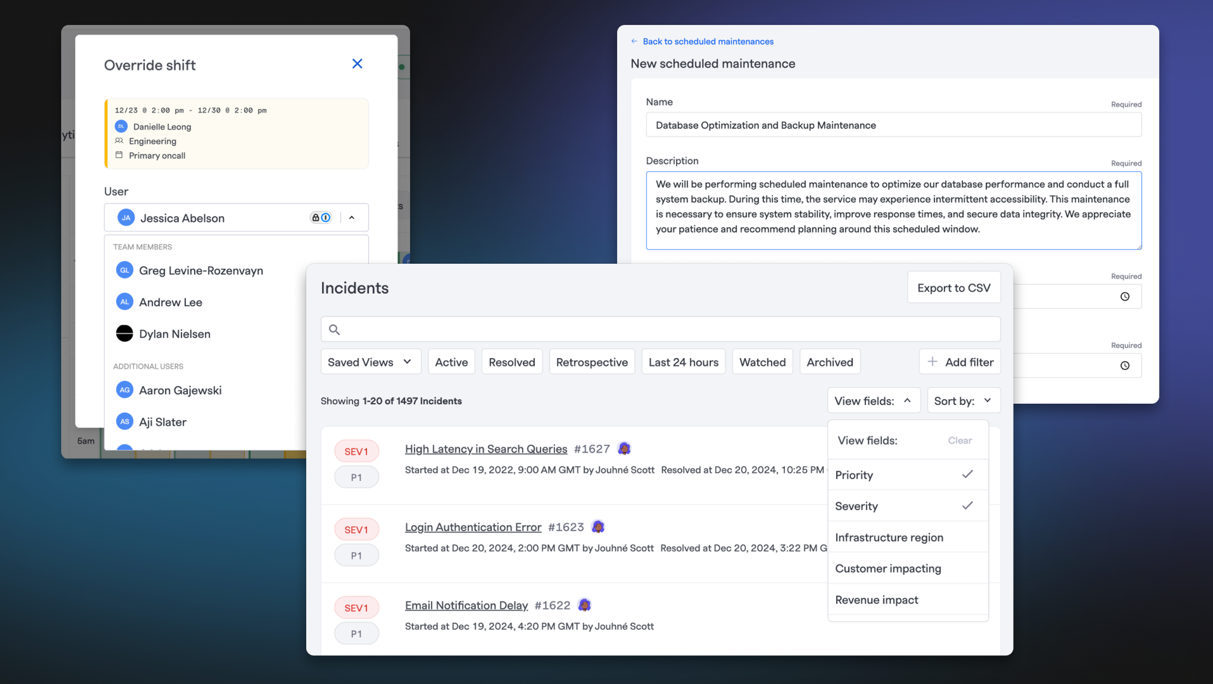Click Export to CSV button

point(953,288)
